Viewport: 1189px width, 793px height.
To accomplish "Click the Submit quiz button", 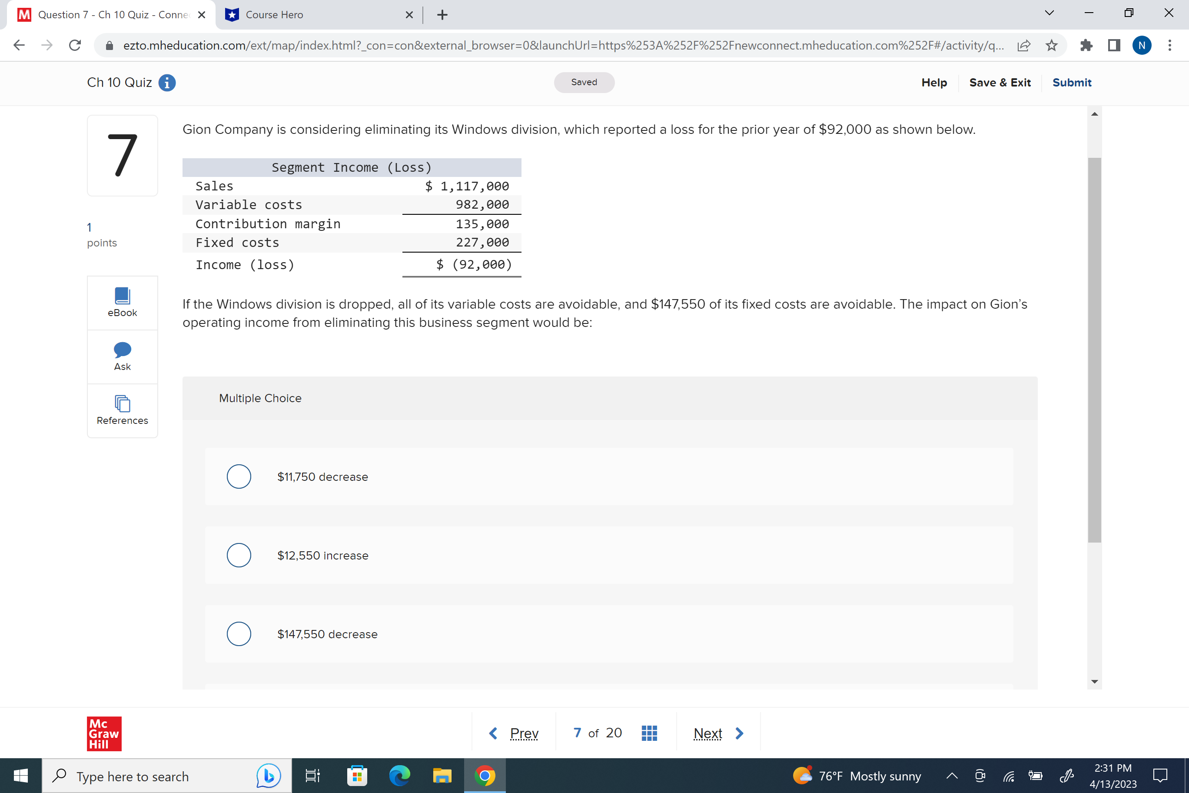I will tap(1072, 83).
